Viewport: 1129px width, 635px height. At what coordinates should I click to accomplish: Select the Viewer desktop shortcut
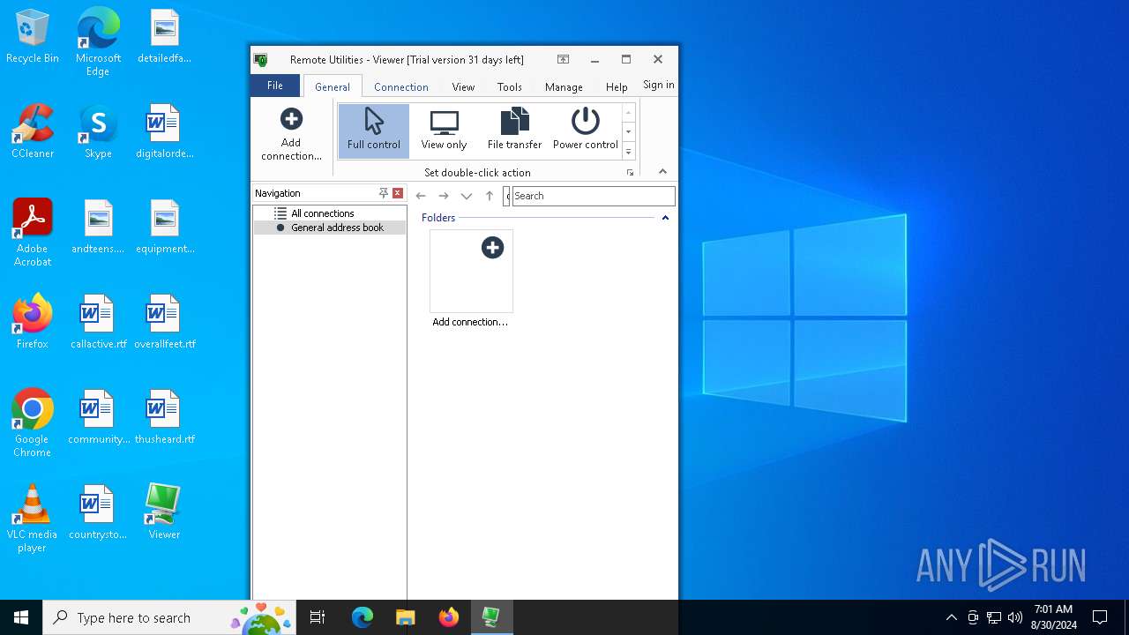pos(164,512)
